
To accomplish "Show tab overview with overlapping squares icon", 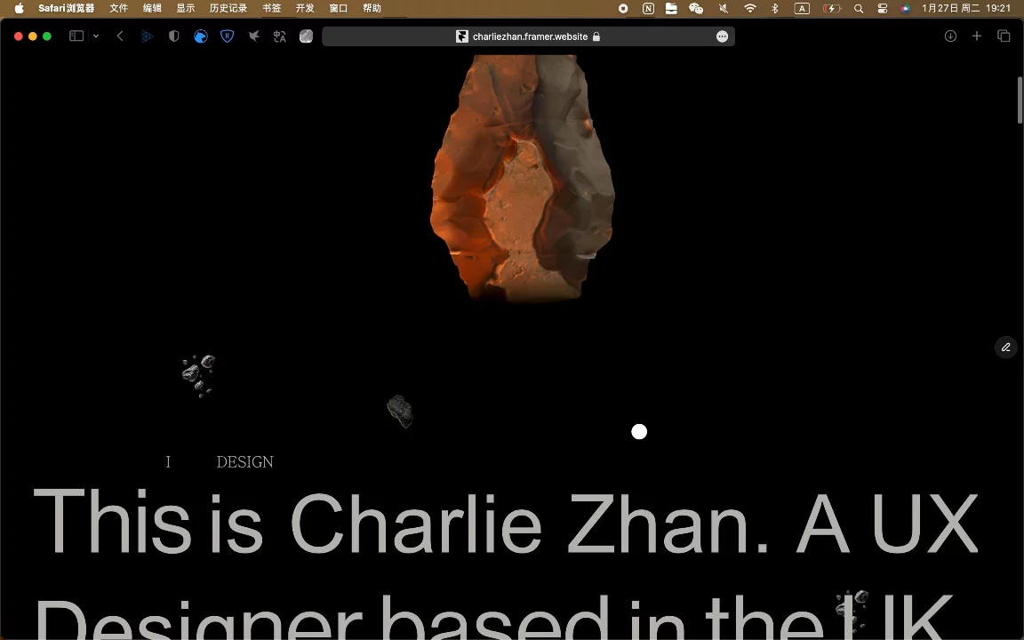I will point(1004,36).
